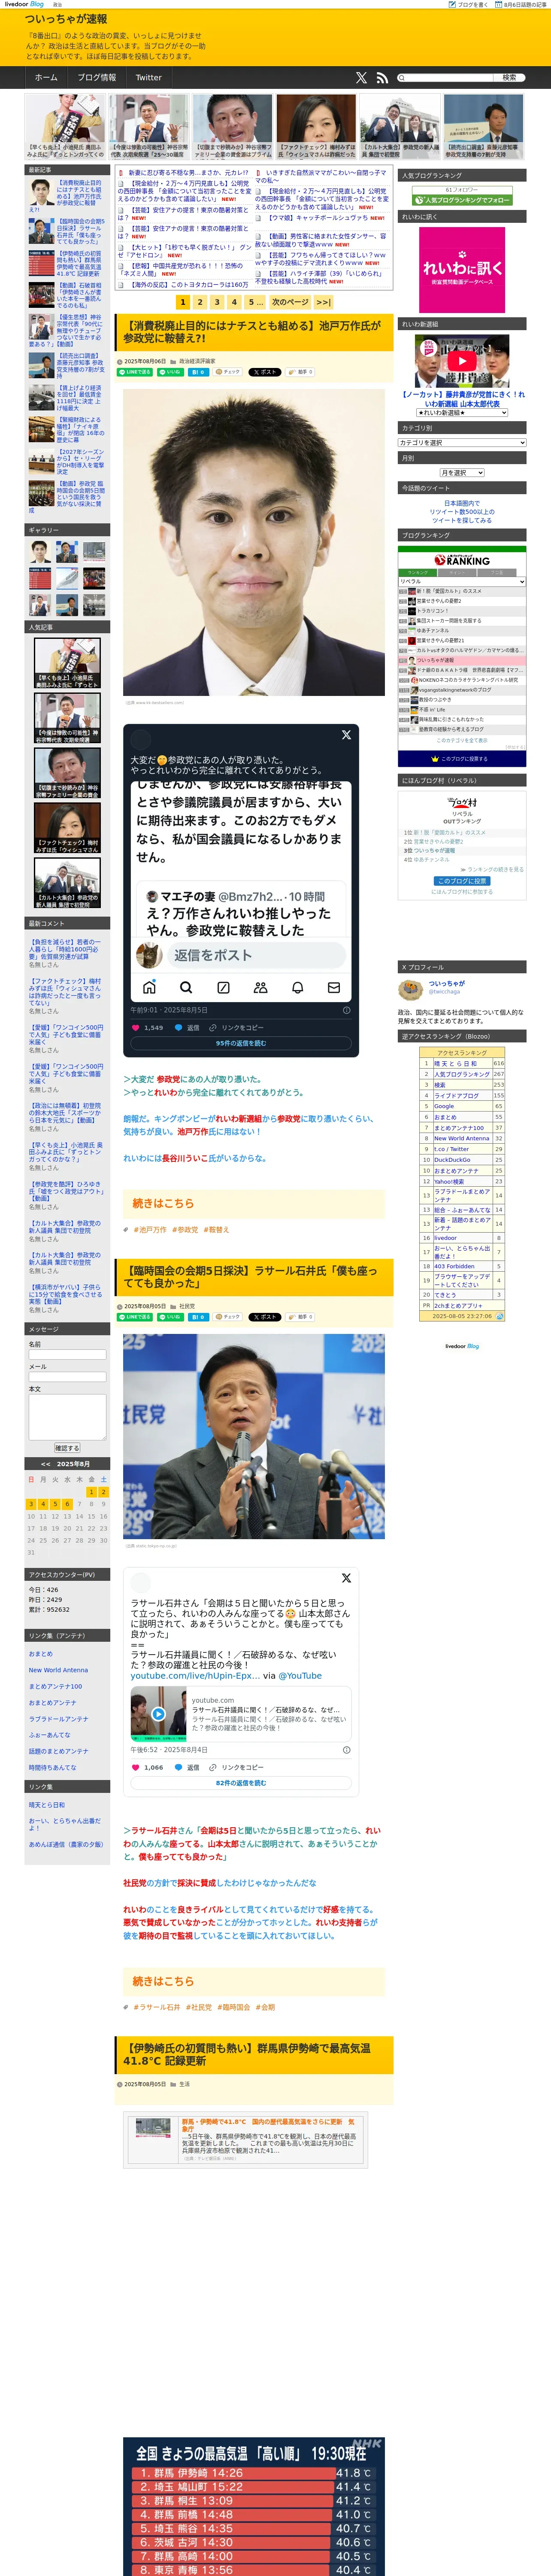The width and height of the screenshot is (551, 2576).
Task: Open the #参政党 tag link
Action: click(185, 1230)
